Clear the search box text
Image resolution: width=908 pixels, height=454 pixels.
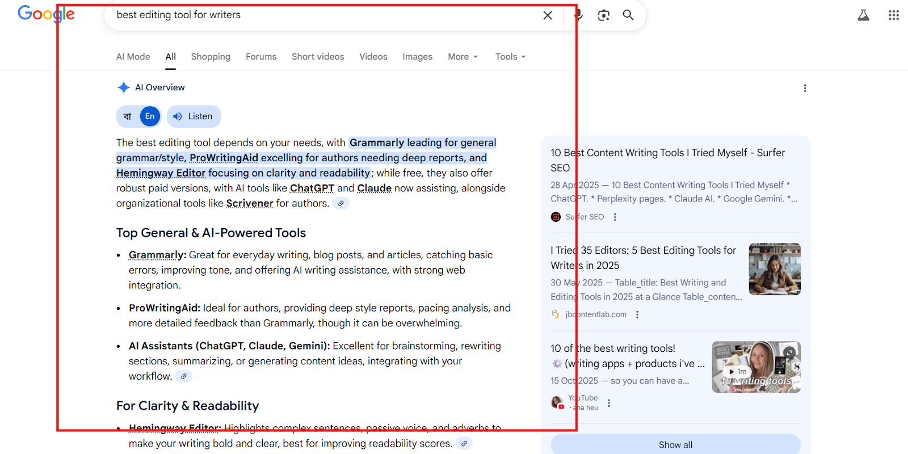(x=547, y=15)
